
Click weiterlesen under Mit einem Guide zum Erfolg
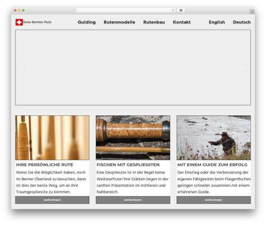click(214, 200)
